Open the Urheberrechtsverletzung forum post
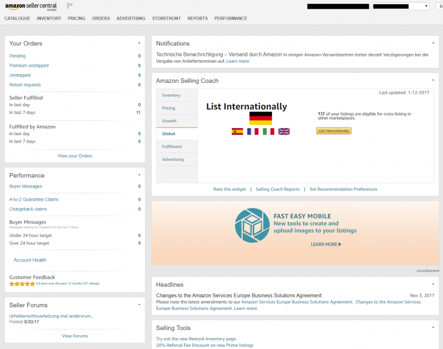This screenshot has height=349, width=443. tap(51, 316)
